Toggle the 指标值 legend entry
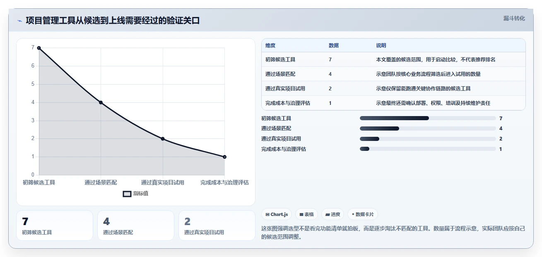The image size is (542, 257). click(x=135, y=194)
